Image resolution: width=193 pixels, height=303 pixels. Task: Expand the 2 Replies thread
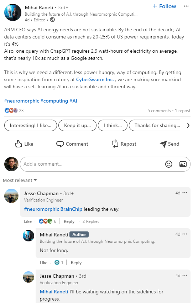pyautogui.click(x=91, y=221)
